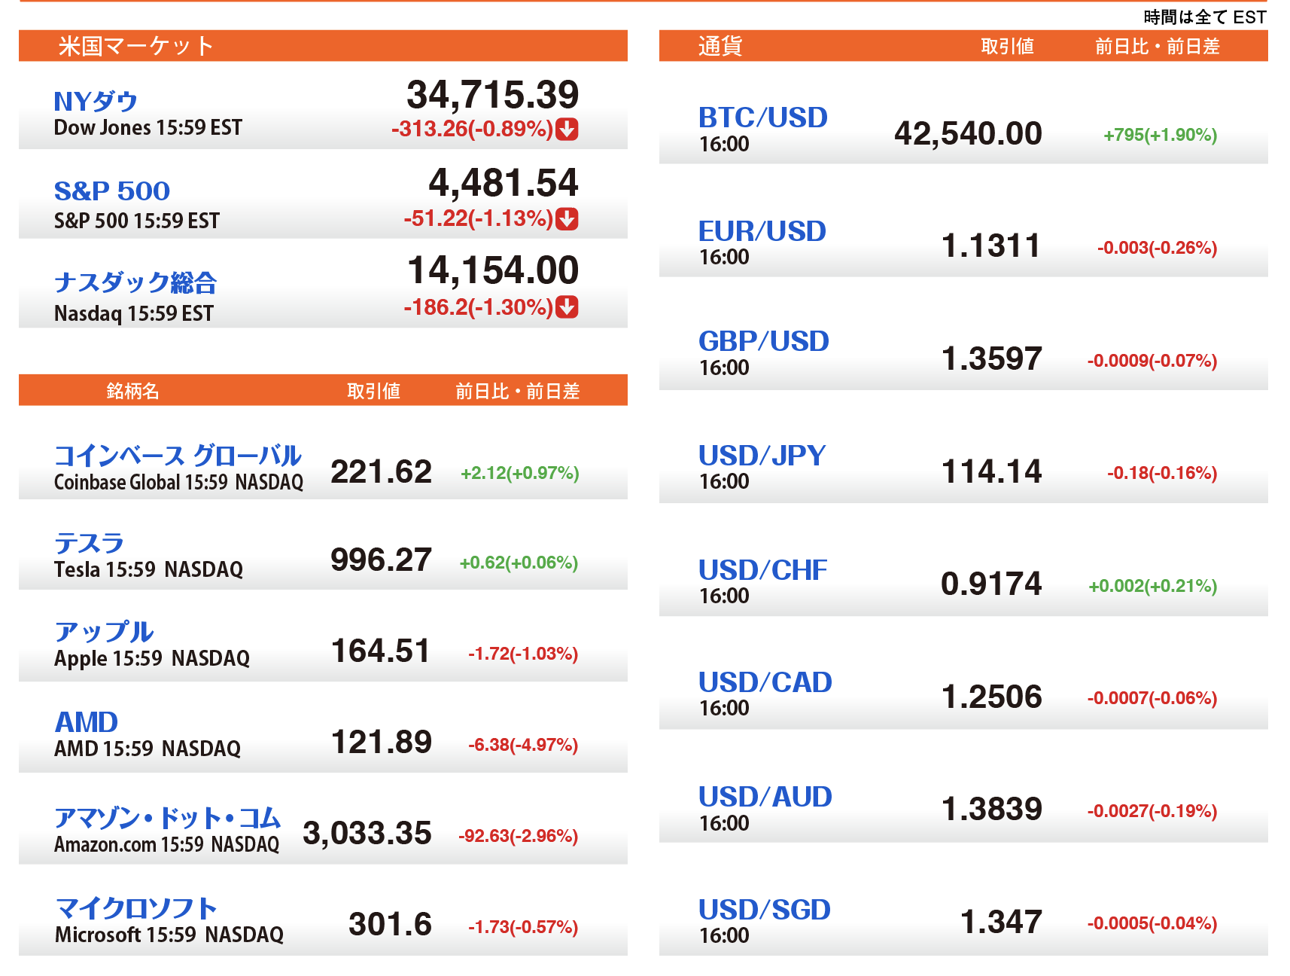Viewport: 1290px width, 976px height.
Task: Click the red down-arrow icon beside Nasdaq
Action: pyautogui.click(x=567, y=307)
